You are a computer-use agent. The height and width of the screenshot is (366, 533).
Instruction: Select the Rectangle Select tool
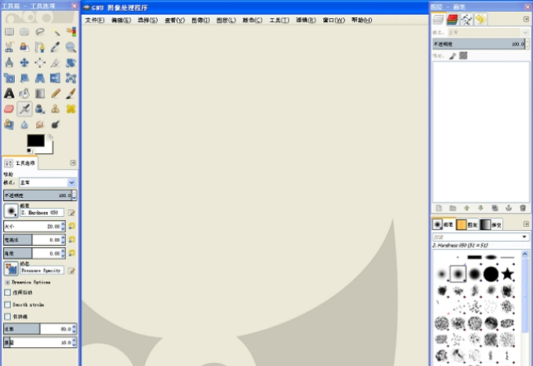tap(9, 32)
